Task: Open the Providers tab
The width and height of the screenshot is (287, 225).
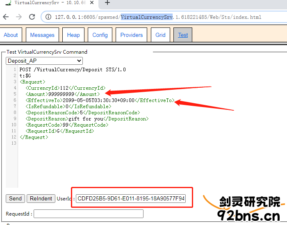Action: coord(132,35)
